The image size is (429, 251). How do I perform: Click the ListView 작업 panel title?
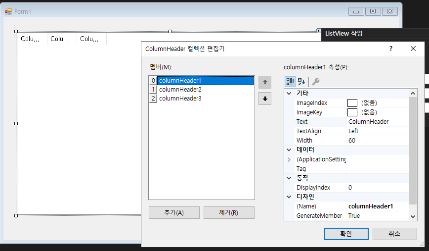tap(344, 34)
